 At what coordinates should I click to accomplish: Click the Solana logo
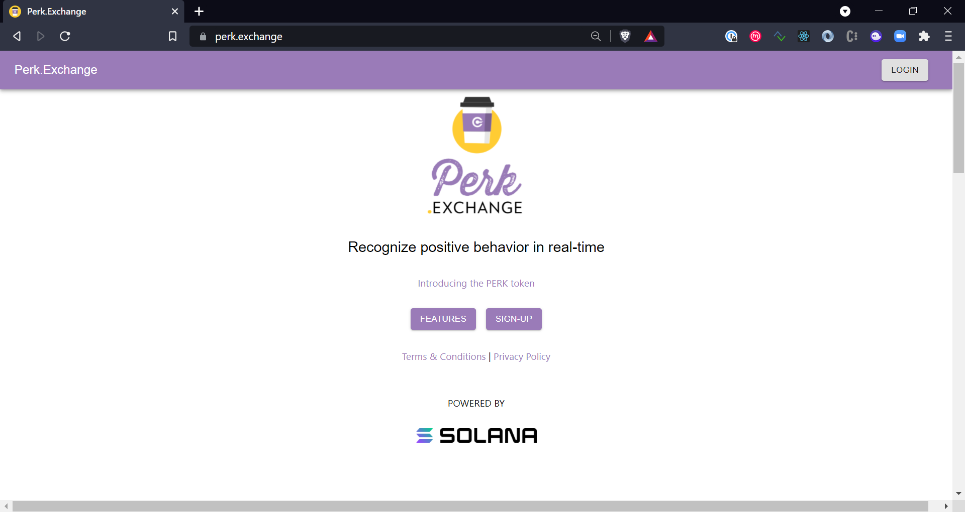point(476,435)
